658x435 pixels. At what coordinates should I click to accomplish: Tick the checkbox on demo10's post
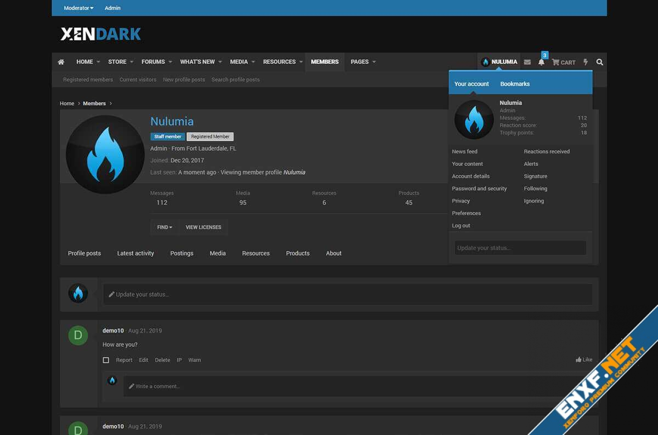coord(106,360)
